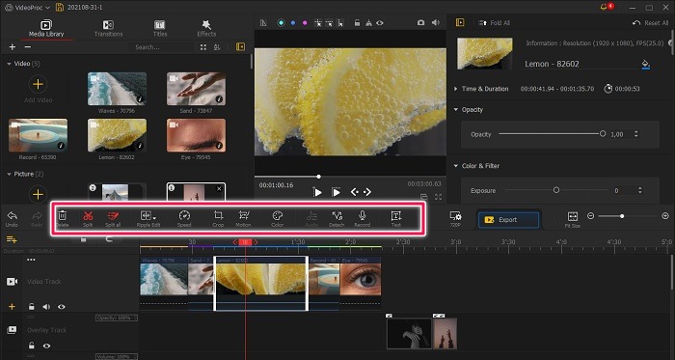This screenshot has width=675, height=360.
Task: Switch to the Effects tab
Action: tap(206, 28)
